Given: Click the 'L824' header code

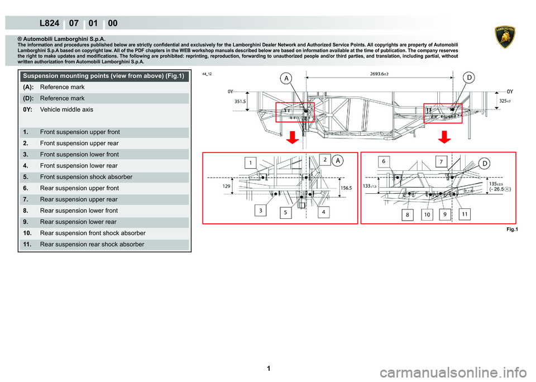Looking at the screenshot, I should pyautogui.click(x=50, y=23).
